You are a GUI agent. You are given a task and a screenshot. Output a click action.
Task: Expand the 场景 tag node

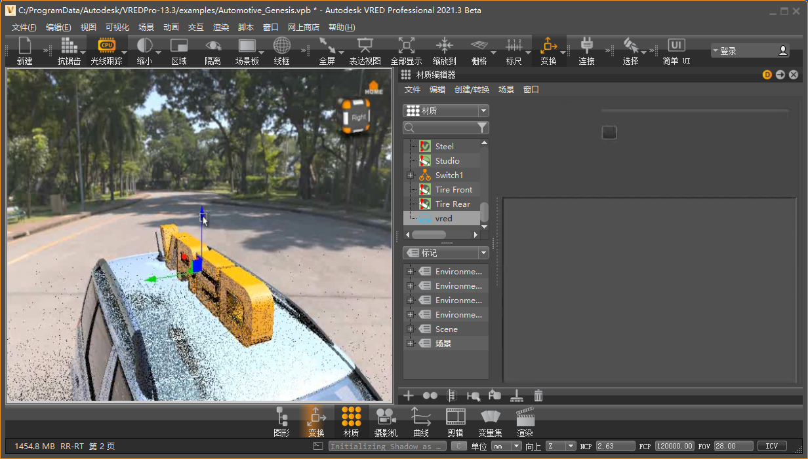411,343
